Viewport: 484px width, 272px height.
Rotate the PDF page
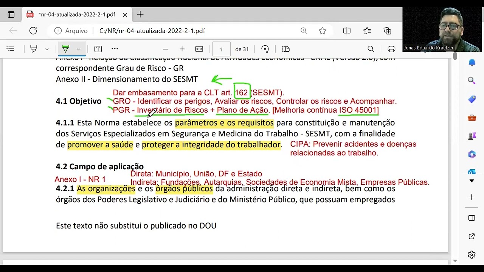point(265,49)
